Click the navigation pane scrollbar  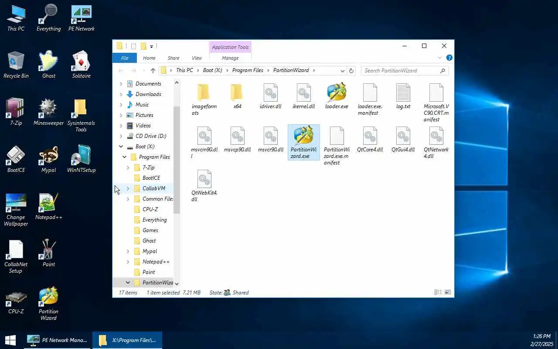tap(177, 159)
